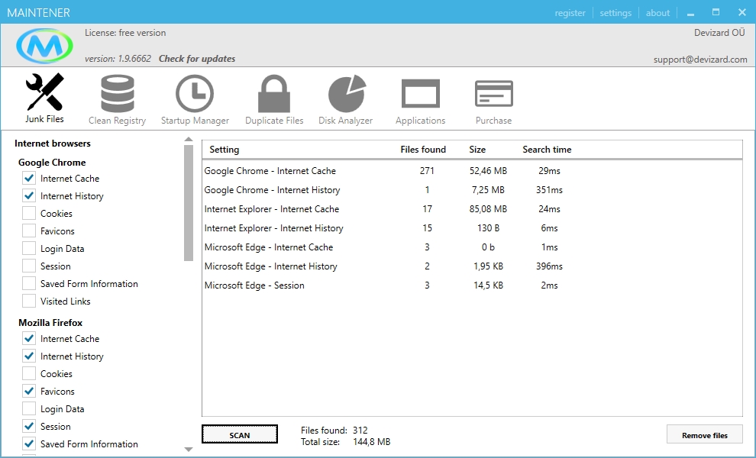
Task: Enable Google Chrome Cookies checkbox
Action: pos(29,214)
